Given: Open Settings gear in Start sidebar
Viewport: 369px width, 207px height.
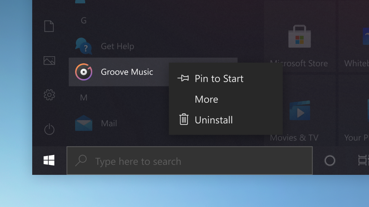Looking at the screenshot, I should point(49,95).
